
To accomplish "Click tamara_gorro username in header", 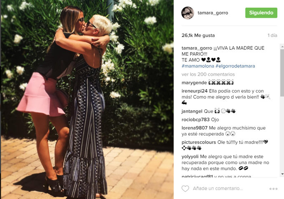I will pos(213,13).
